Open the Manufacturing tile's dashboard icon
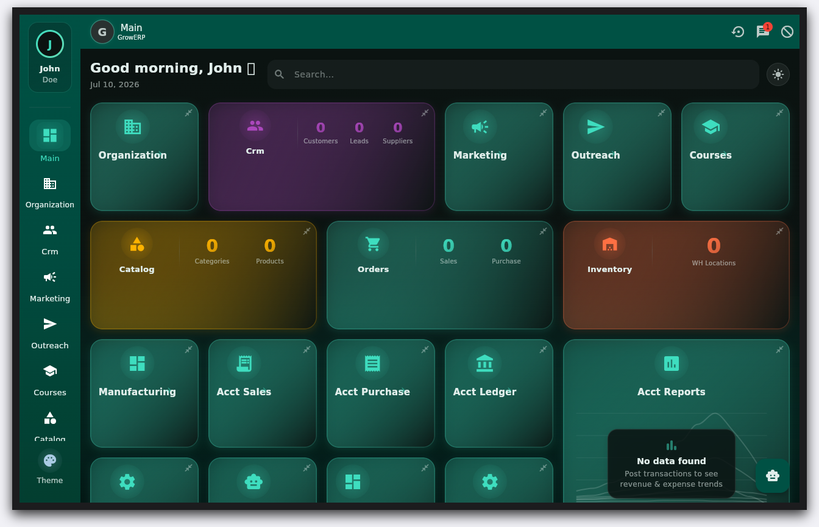The image size is (819, 527). coord(138,364)
